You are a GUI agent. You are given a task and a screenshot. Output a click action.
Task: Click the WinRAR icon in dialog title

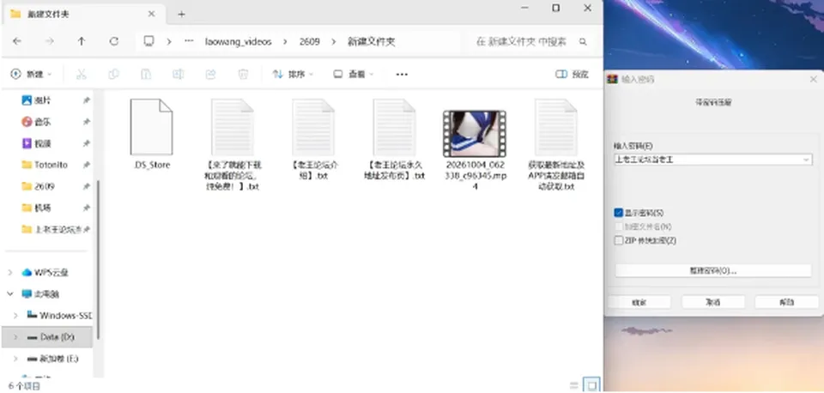coord(612,79)
